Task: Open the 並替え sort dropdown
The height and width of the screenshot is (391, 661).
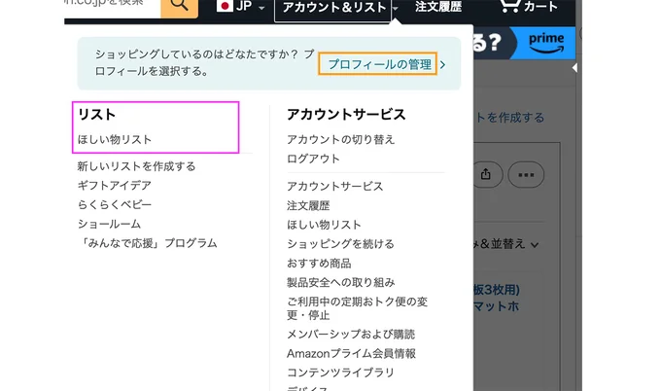Action: [505, 244]
